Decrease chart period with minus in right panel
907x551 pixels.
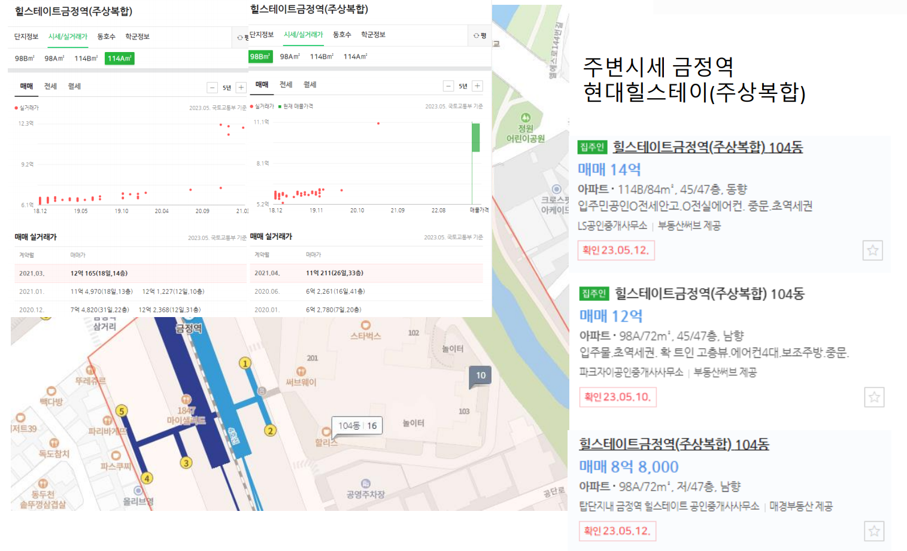[448, 86]
